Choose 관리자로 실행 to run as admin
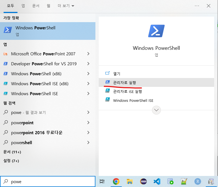 [156, 82]
